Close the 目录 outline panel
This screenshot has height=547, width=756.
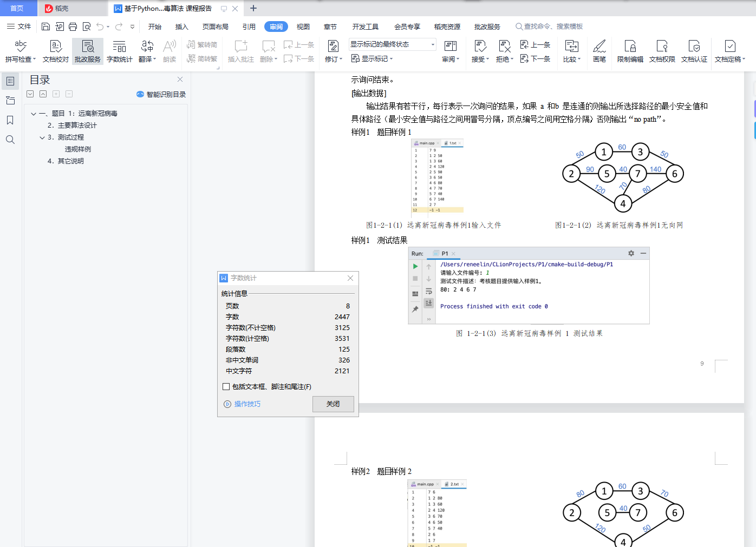point(180,80)
